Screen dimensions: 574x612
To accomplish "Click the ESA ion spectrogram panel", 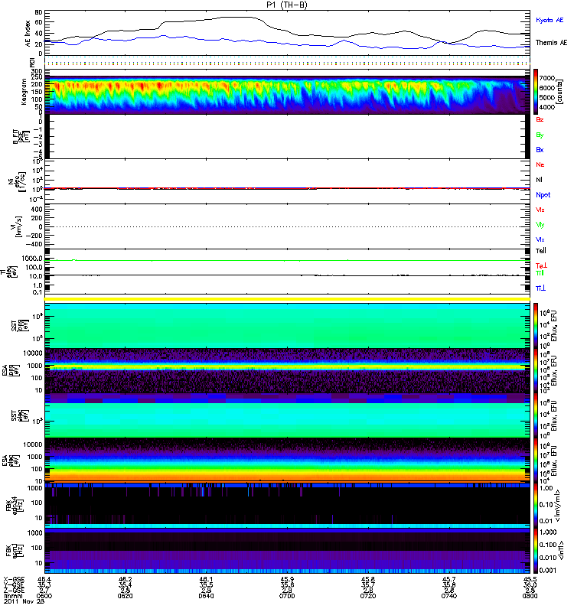I will pos(288,370).
